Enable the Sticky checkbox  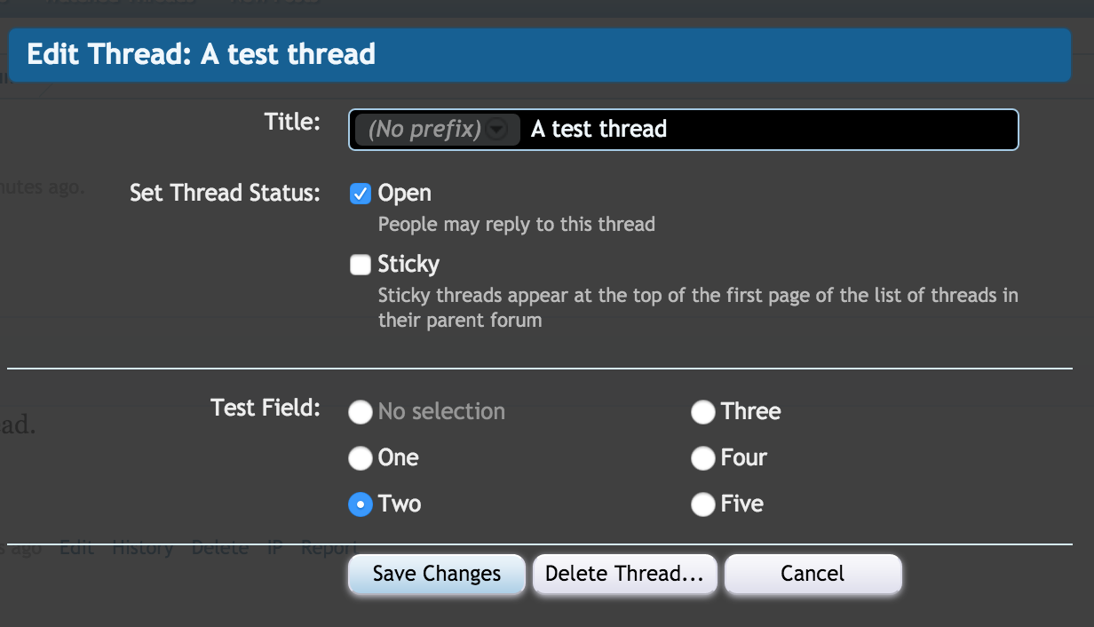(360, 265)
